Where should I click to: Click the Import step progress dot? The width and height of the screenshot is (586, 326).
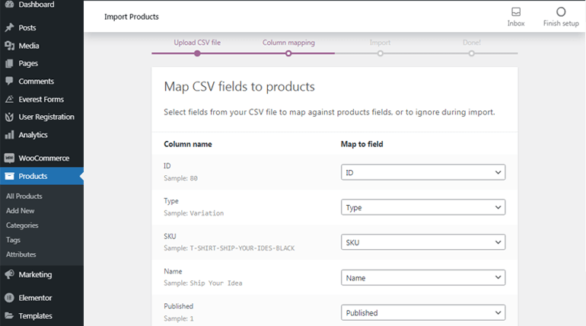(380, 53)
